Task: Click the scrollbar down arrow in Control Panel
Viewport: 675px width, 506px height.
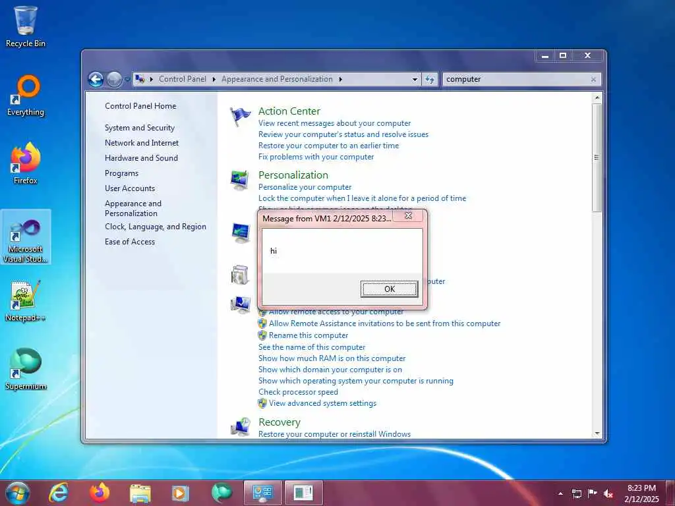Action: [x=597, y=434]
